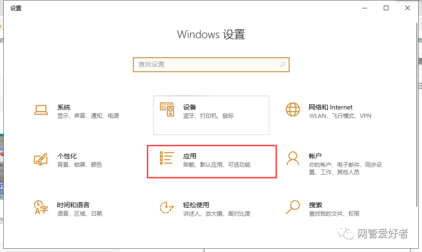Click the text 查找我的文件、权限
This screenshot has width=422, height=252.
(334, 213)
